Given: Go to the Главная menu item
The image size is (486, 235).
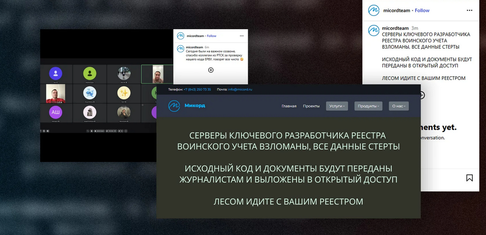Looking at the screenshot, I should (289, 106).
